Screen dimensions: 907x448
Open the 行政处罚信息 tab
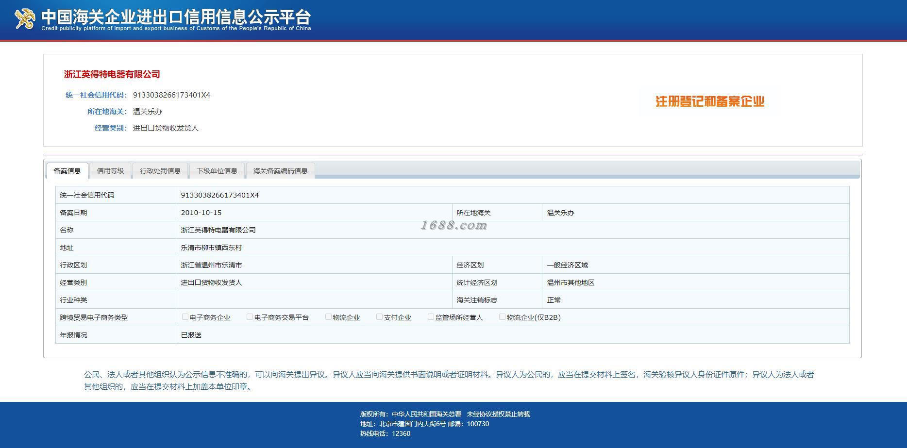(x=160, y=171)
